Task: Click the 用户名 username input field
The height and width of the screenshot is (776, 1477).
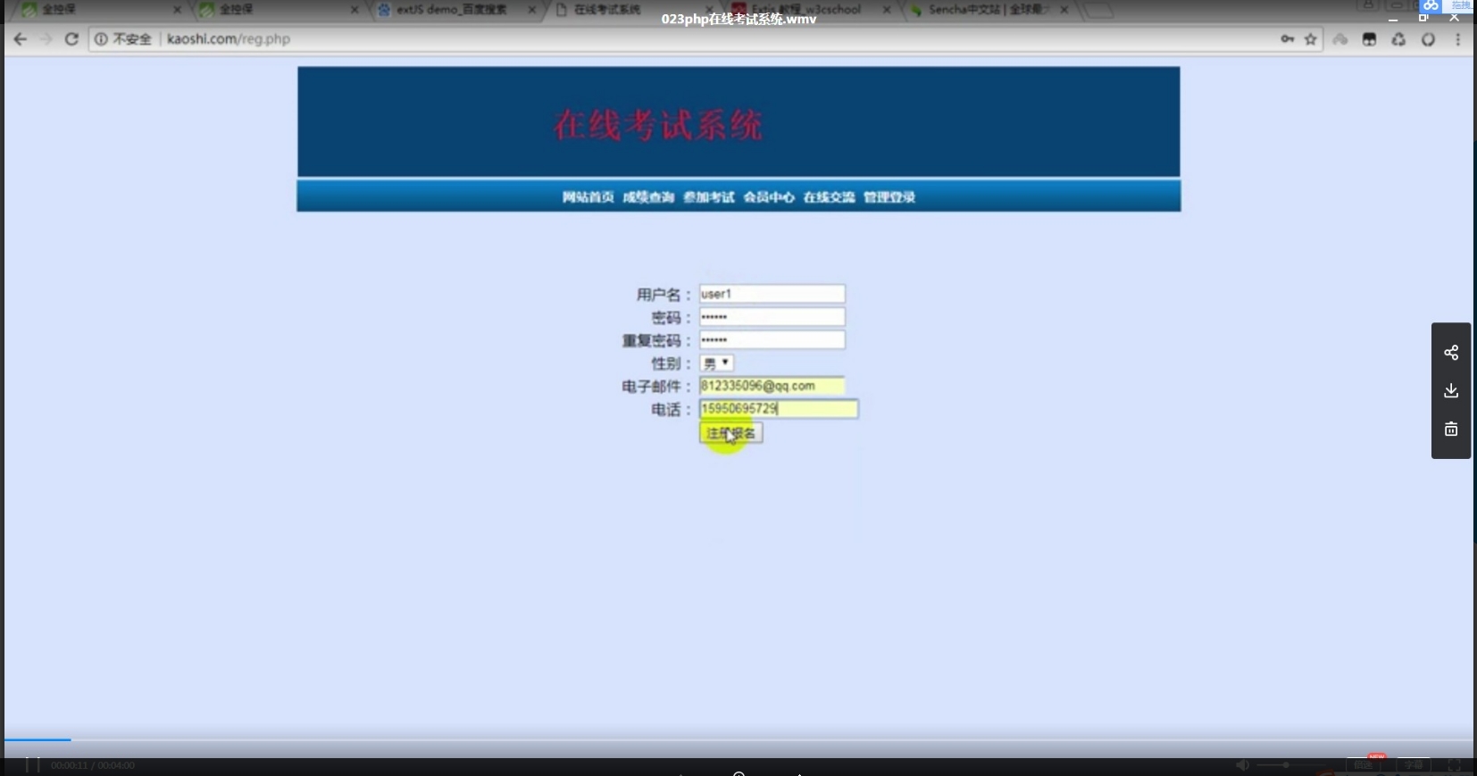Action: [x=772, y=294]
